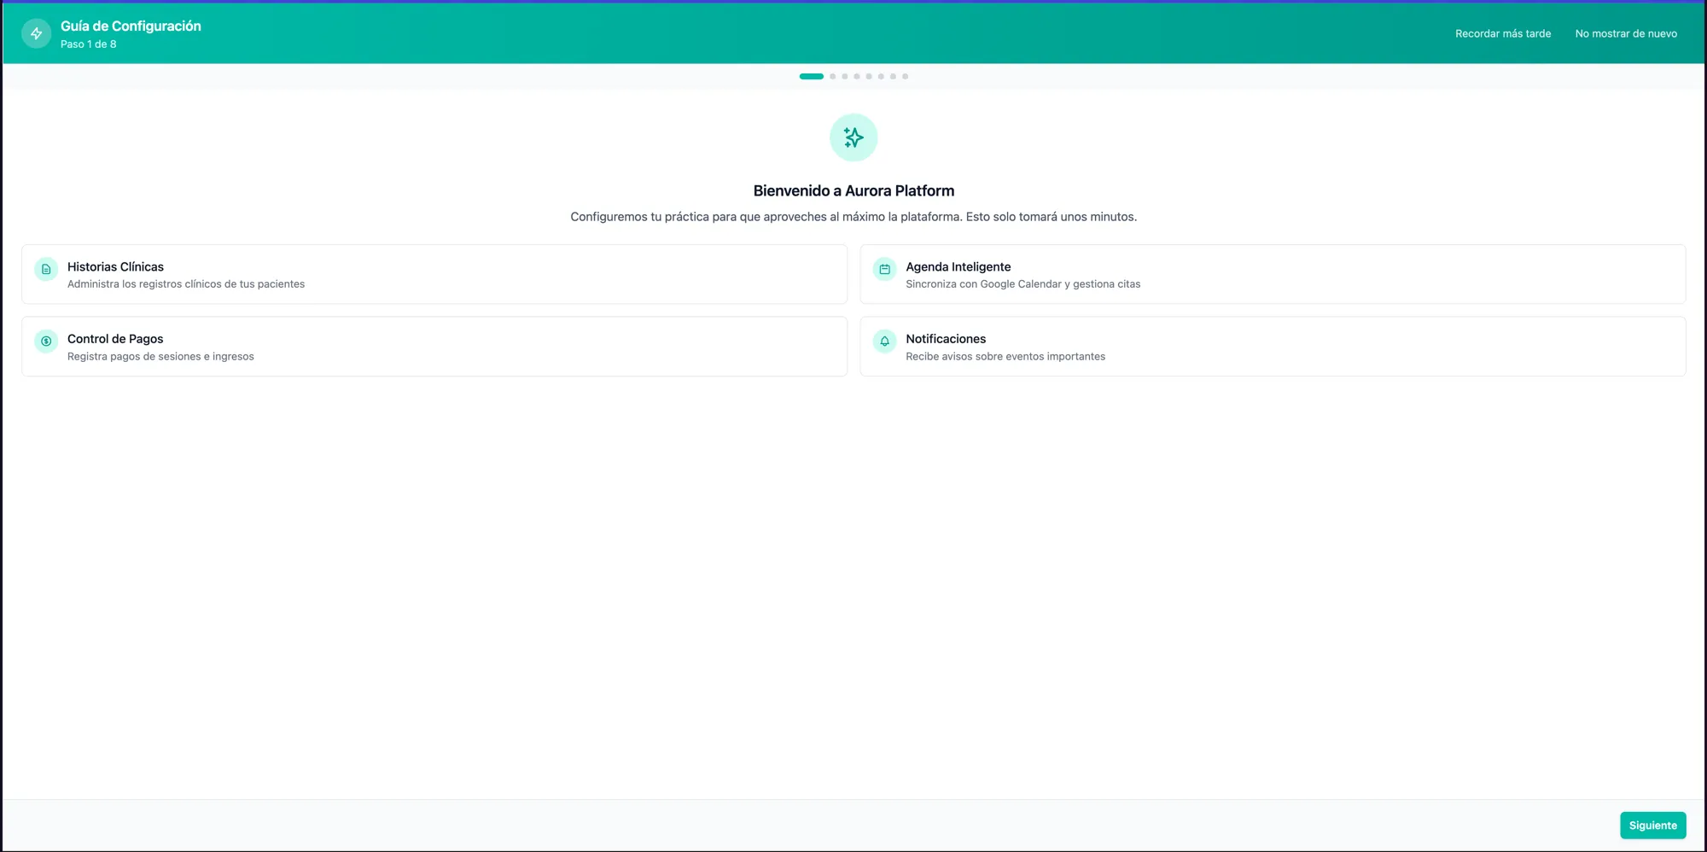The height and width of the screenshot is (852, 1707).
Task: Click the 'Guía de Configuración' header title
Action: (131, 26)
